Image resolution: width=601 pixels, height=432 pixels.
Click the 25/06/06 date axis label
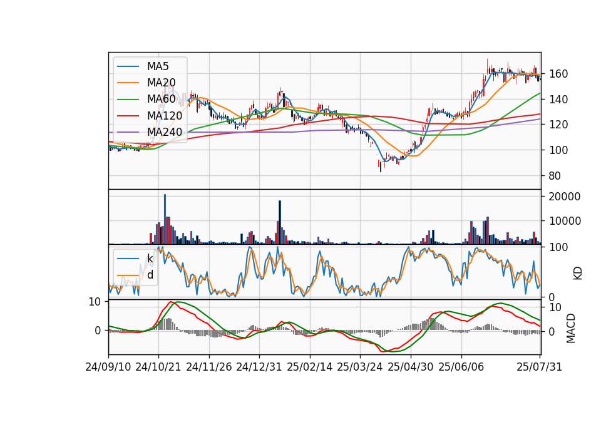click(461, 367)
